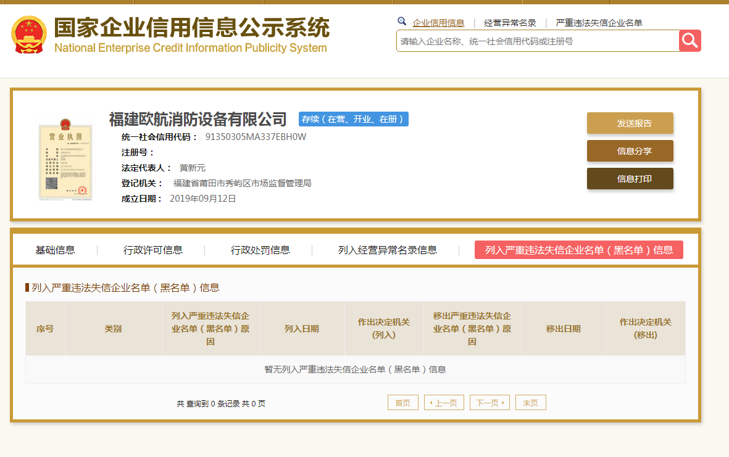The height and width of the screenshot is (457, 729).
Task: Open the 列入严重违法失信企业名单（黑名单）信息 tab
Action: [x=579, y=250]
